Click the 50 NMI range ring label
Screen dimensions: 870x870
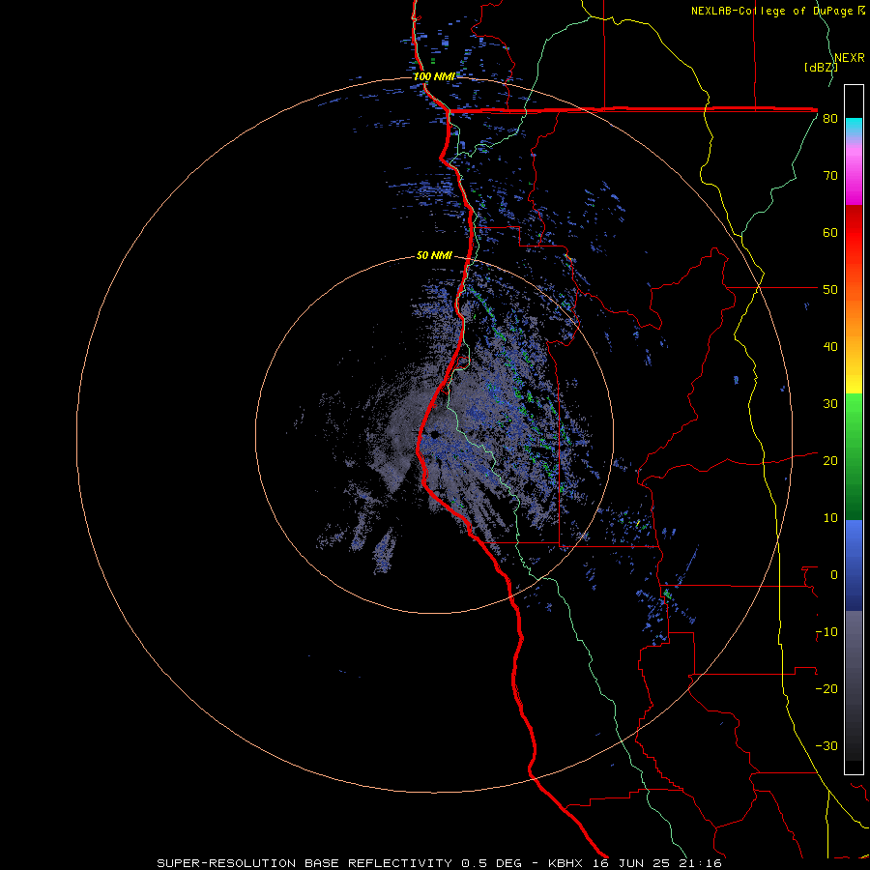[x=434, y=255]
